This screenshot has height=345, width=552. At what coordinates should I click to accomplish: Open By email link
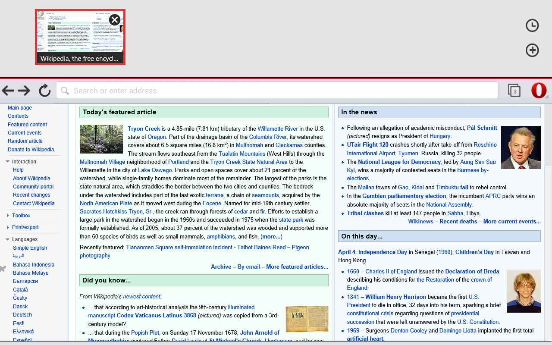point(249,267)
